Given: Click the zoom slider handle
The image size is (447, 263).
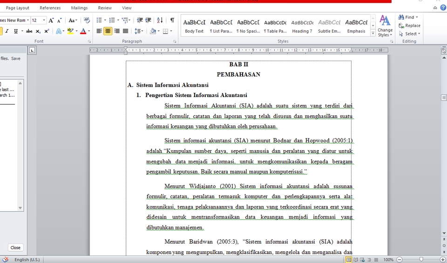Looking at the screenshot, I should pos(421,260).
